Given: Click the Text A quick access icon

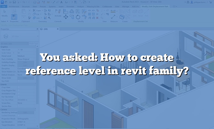Looking at the screenshot, I should (61, 2).
